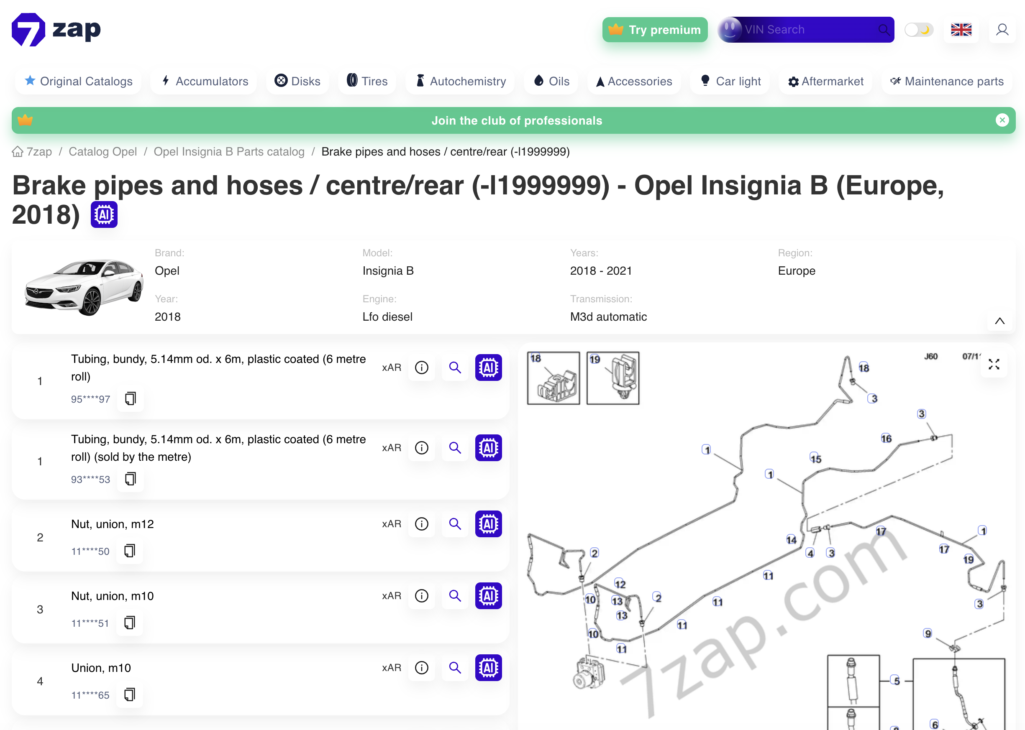This screenshot has width=1025, height=730.
Task: Click the info icon on the first Tubing row
Action: coord(421,367)
